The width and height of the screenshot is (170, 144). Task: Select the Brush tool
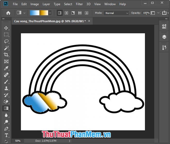[x=6, y=82]
